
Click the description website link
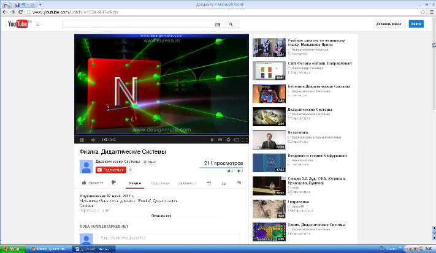(94, 211)
